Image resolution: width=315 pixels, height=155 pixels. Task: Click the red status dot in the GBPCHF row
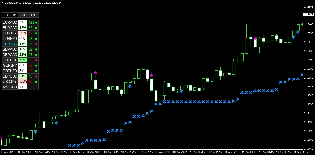click(x=36, y=60)
